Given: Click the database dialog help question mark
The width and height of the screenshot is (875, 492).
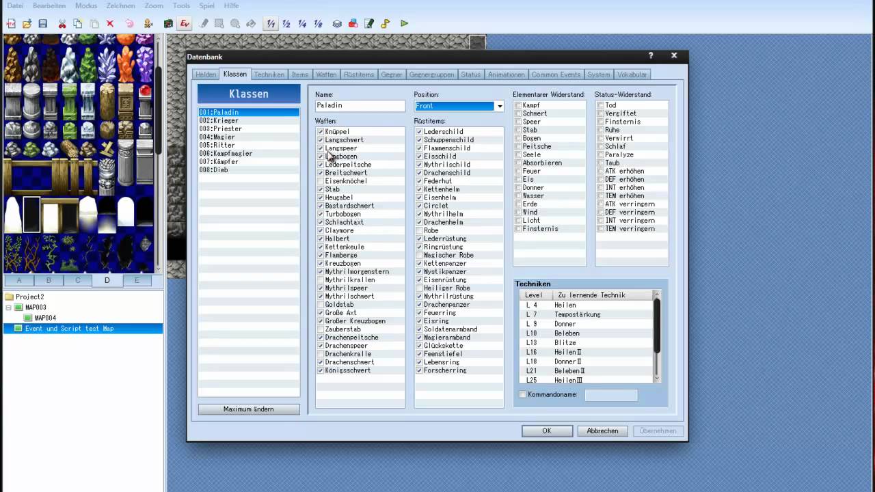Looking at the screenshot, I should 651,56.
